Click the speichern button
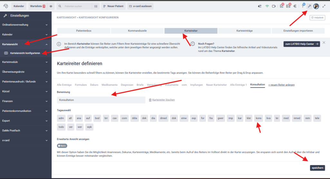Image resolution: width=330 pixels, height=179 pixels. 317,168
